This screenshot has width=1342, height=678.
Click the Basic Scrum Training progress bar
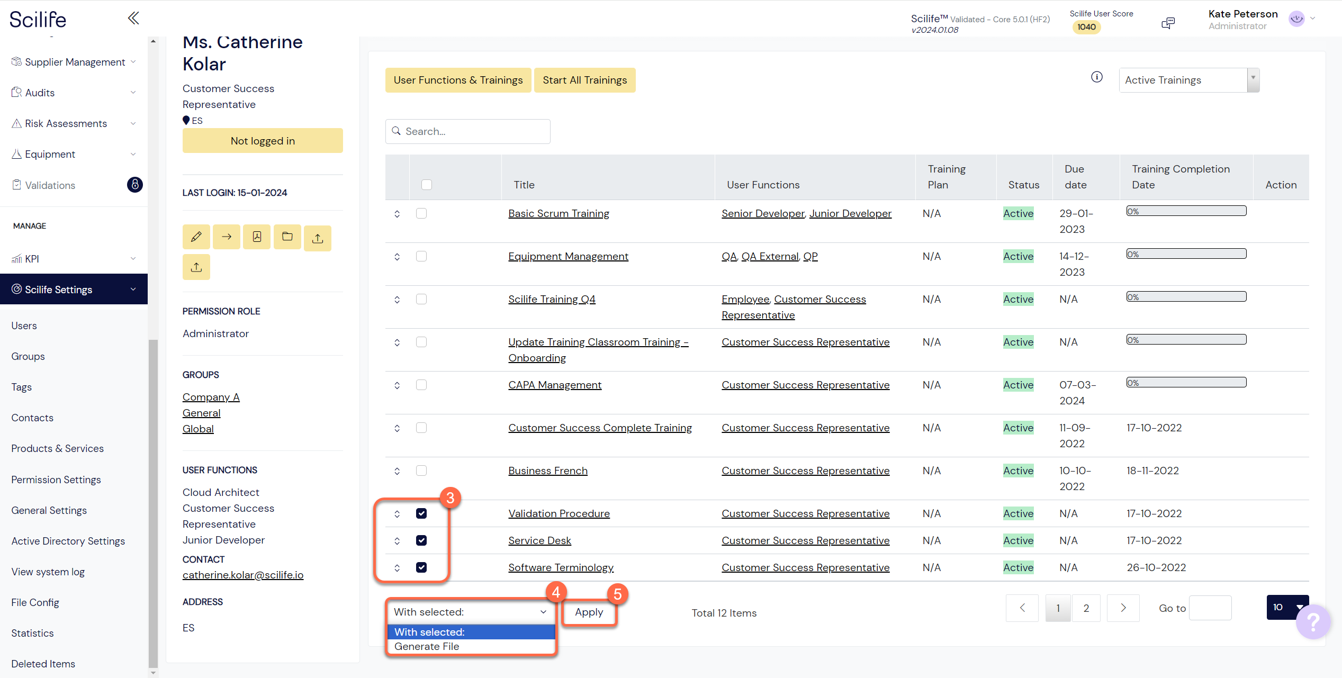1186,211
